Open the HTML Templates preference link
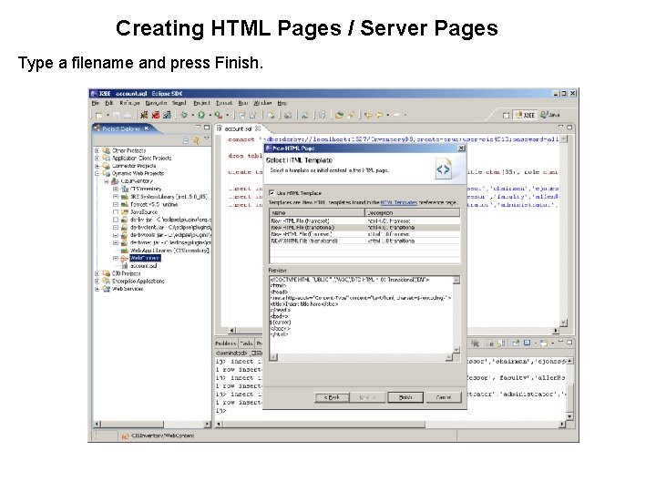Viewport: 656px width, 492px height. pos(399,202)
